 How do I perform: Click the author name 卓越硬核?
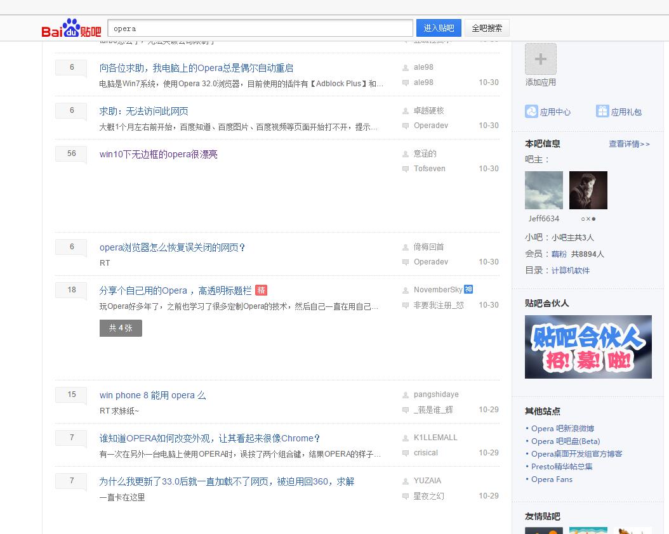point(429,110)
